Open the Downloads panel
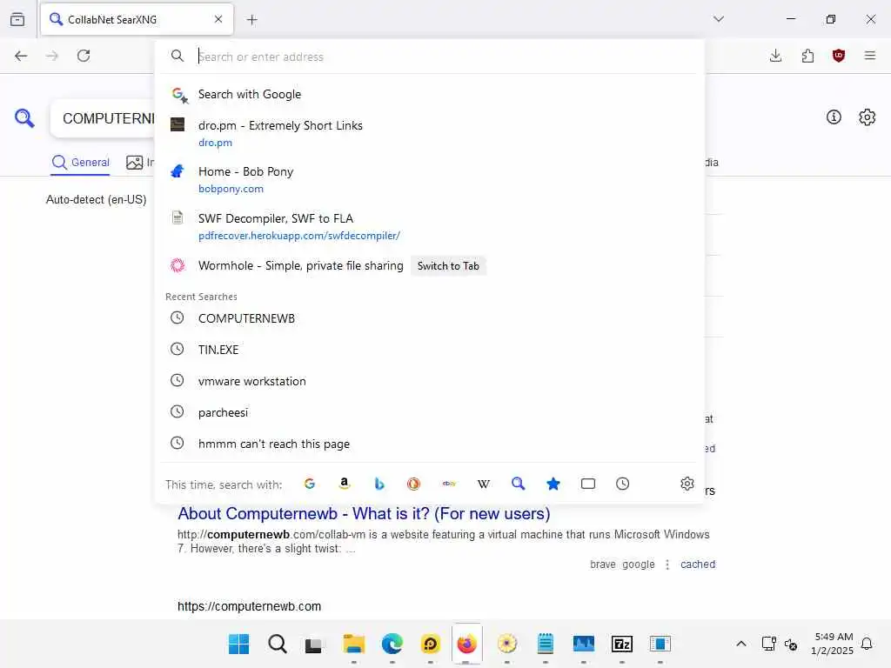The height and width of the screenshot is (668, 891). [x=775, y=56]
